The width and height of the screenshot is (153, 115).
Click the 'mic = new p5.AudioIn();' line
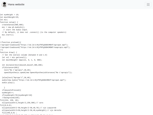pos(14,27)
